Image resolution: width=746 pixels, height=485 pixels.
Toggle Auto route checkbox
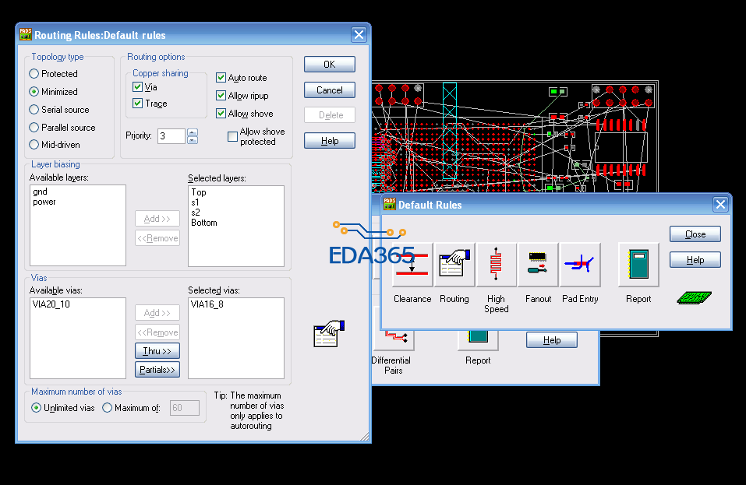pyautogui.click(x=221, y=77)
